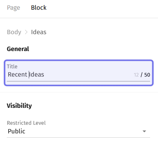Expand the dropdown arrow beside Public
Viewport: 158px width, 142px height.
click(144, 131)
